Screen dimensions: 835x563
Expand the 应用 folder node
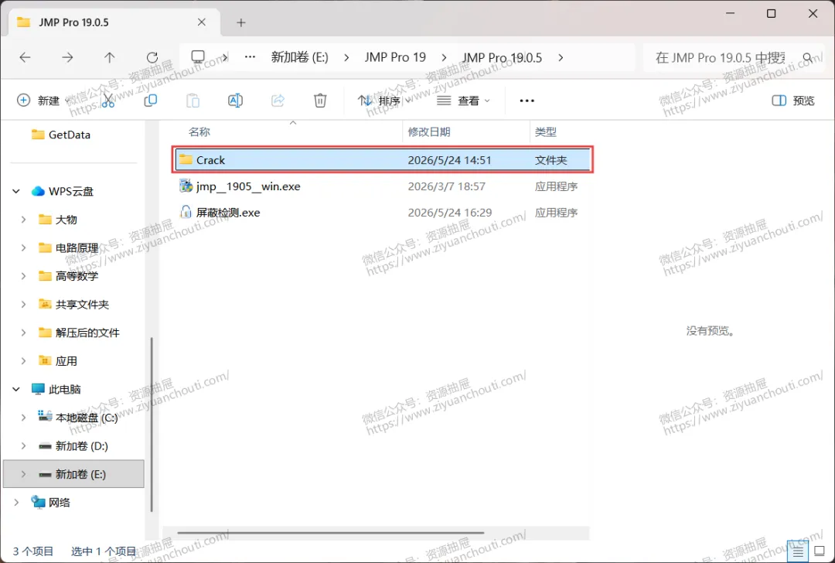[23, 360]
